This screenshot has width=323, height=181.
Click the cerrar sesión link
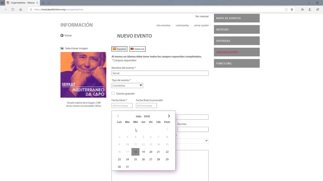201,25
